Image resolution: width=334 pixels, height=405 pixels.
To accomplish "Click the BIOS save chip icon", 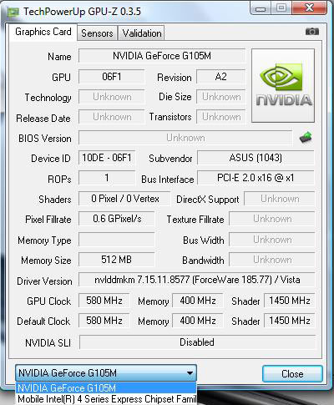I will 306,137.
